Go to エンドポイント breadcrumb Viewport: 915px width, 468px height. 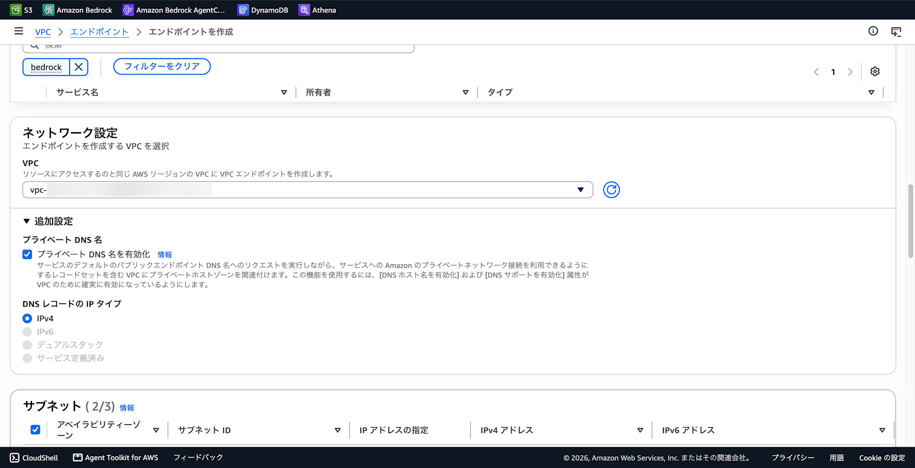[99, 32]
